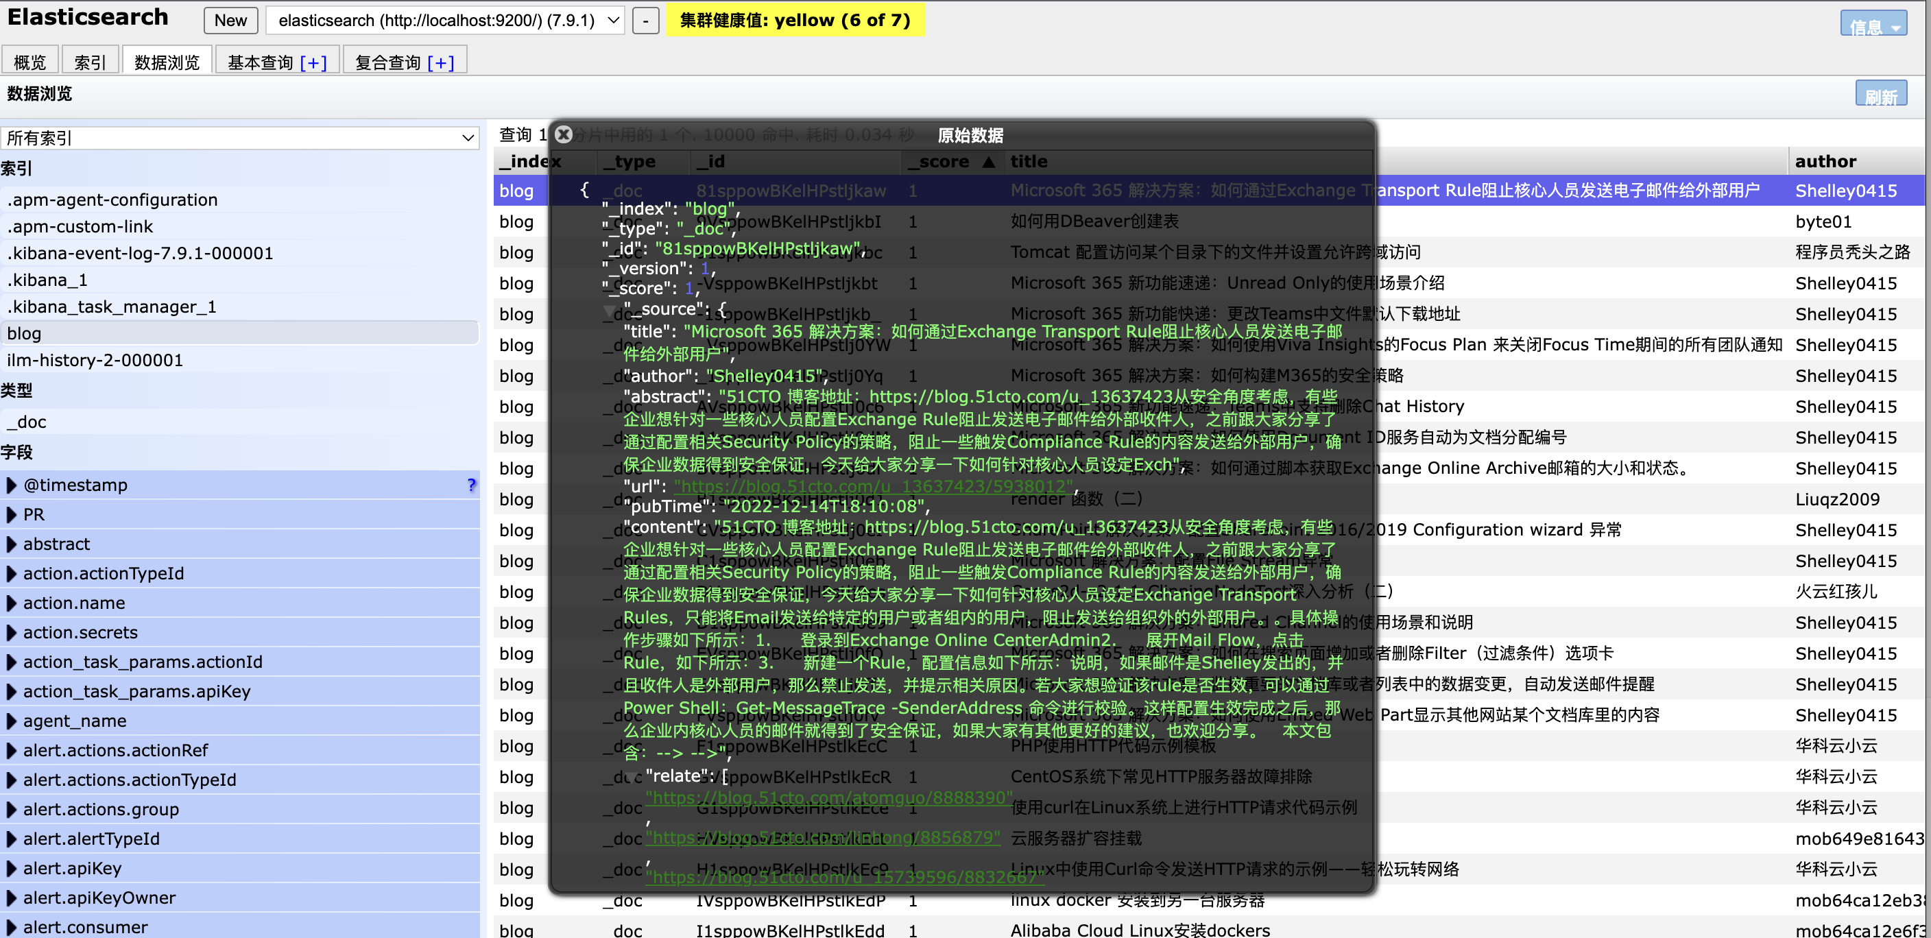Switch to the 概览 overview tab
The height and width of the screenshot is (938, 1931).
point(30,62)
